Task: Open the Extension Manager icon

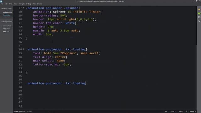Action: click(199, 13)
